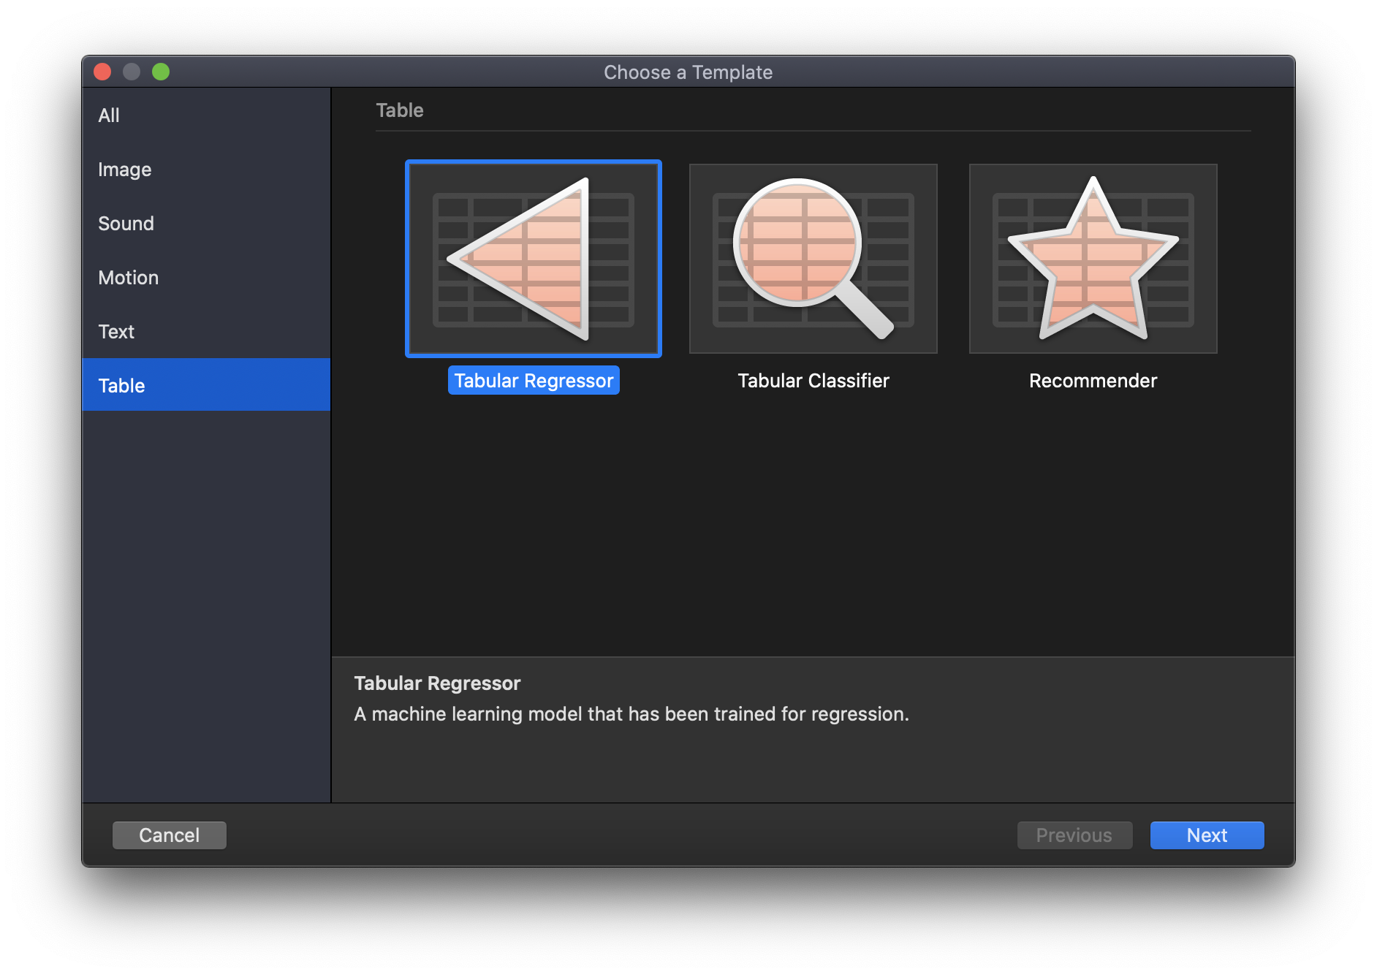Select the Table category

pyautogui.click(x=206, y=385)
